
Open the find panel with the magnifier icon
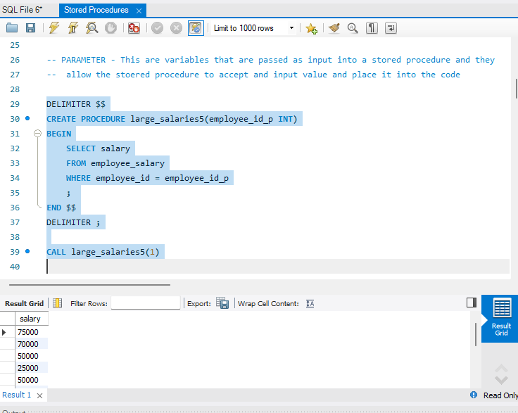[x=353, y=28]
